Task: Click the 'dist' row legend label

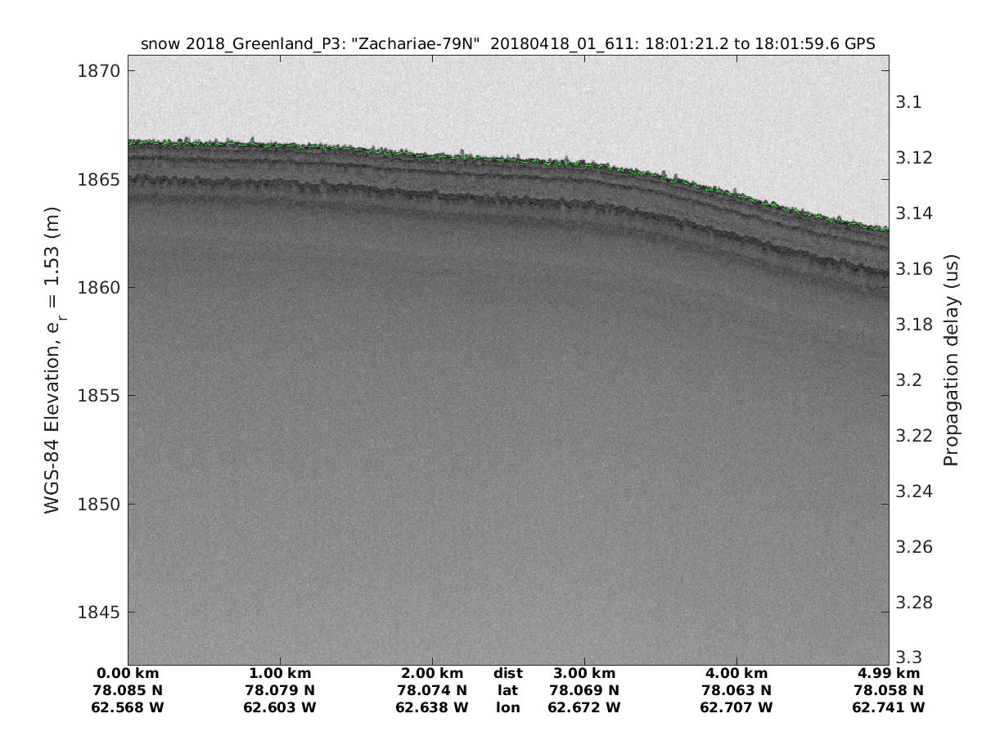Action: coord(508,674)
